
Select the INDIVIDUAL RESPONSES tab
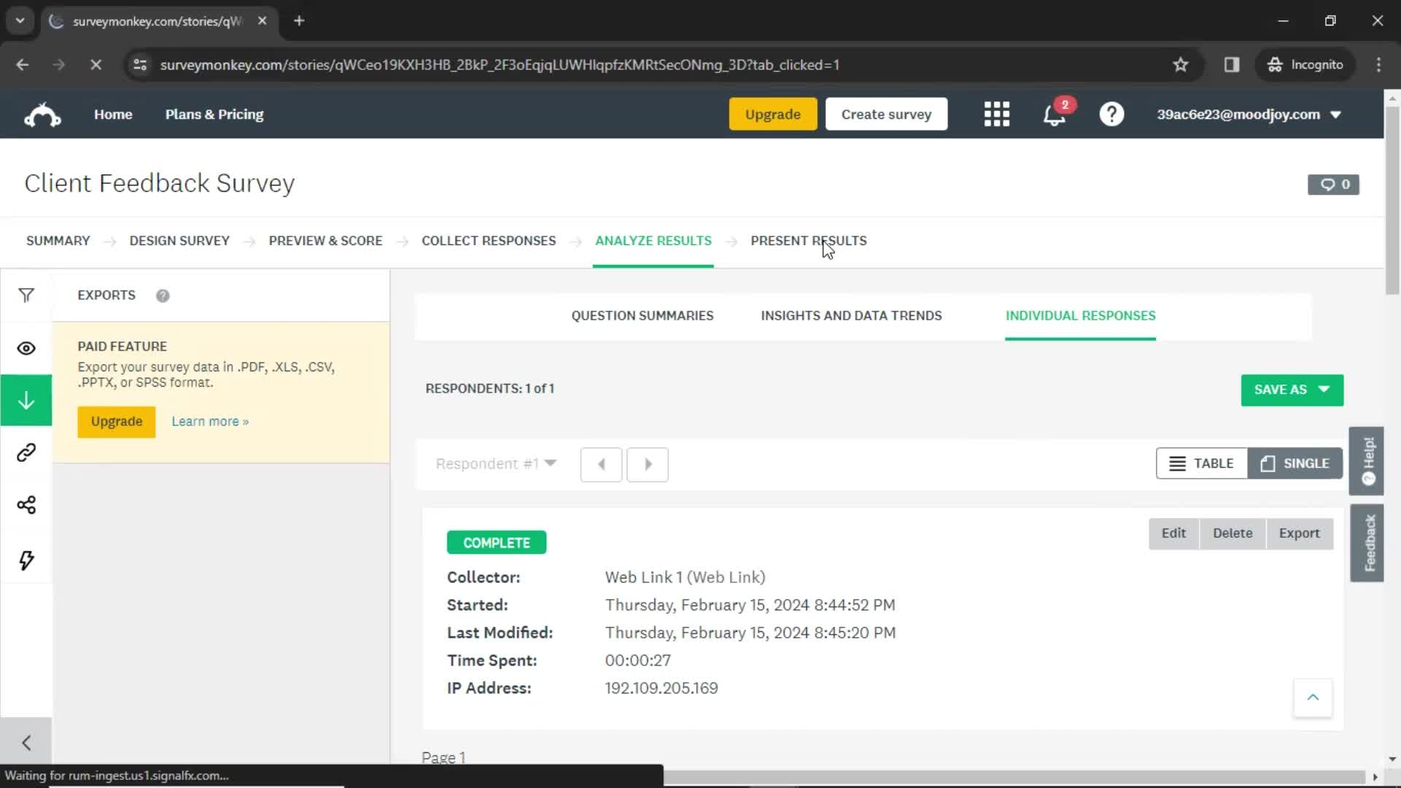click(1081, 314)
